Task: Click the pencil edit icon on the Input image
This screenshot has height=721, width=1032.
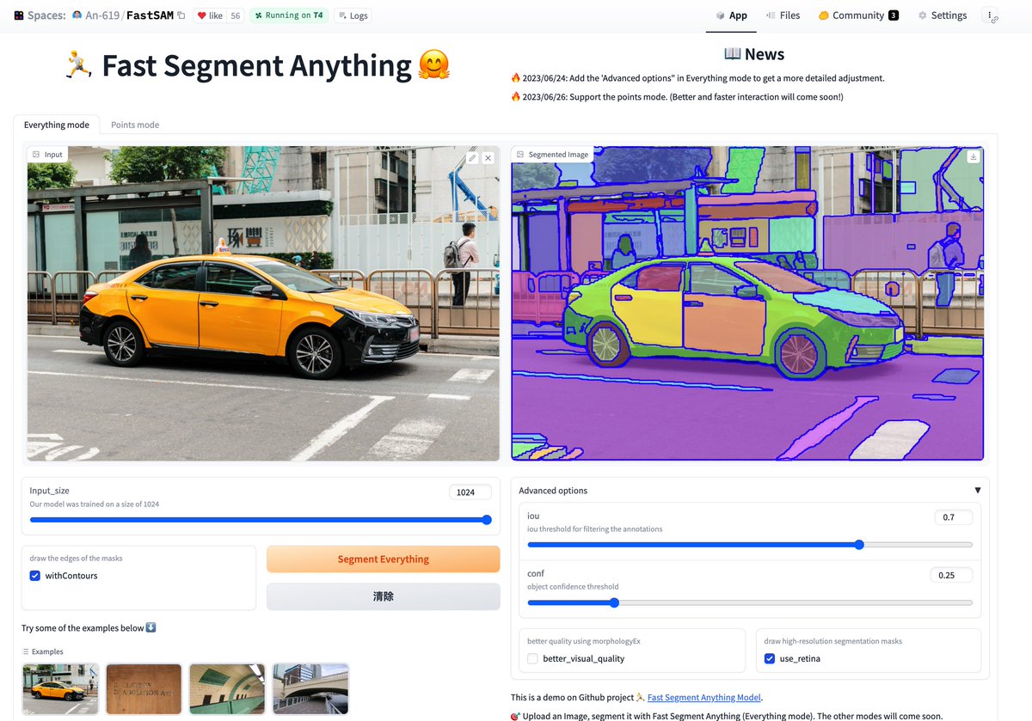Action: click(471, 158)
